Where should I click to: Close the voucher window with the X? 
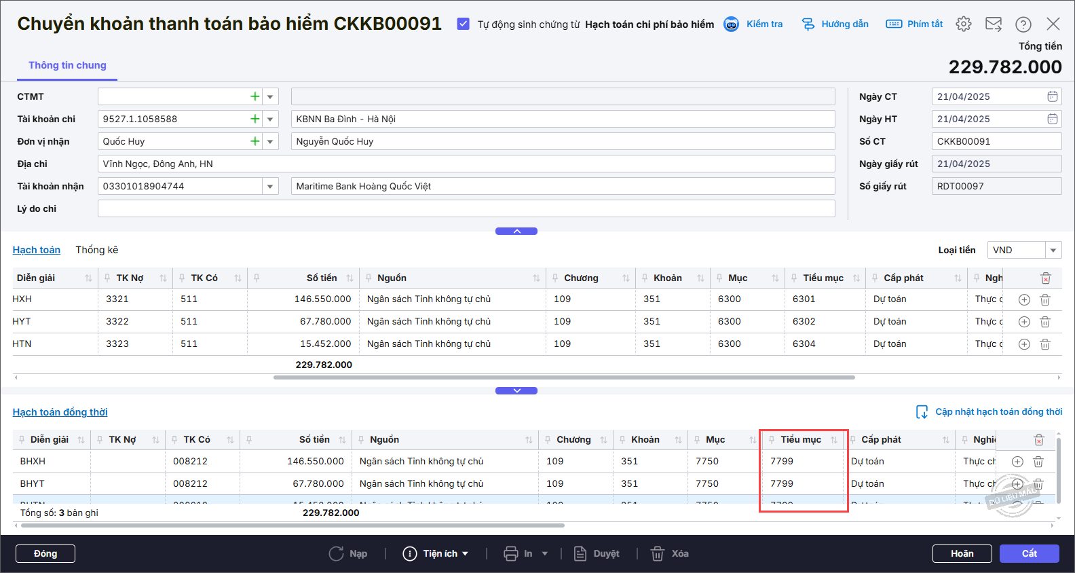click(x=1053, y=24)
